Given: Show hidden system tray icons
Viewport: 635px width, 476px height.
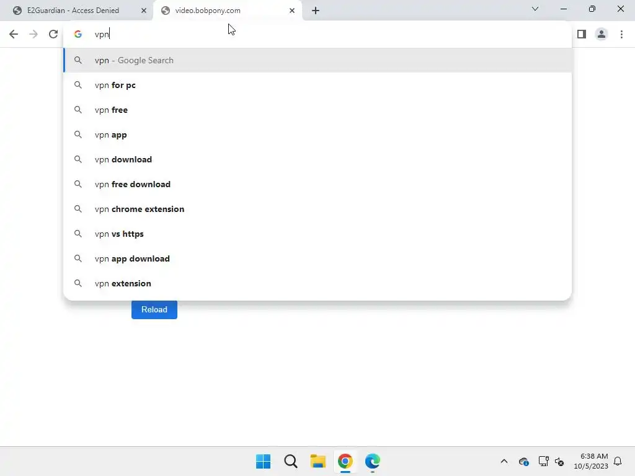Looking at the screenshot, I should pos(504,461).
